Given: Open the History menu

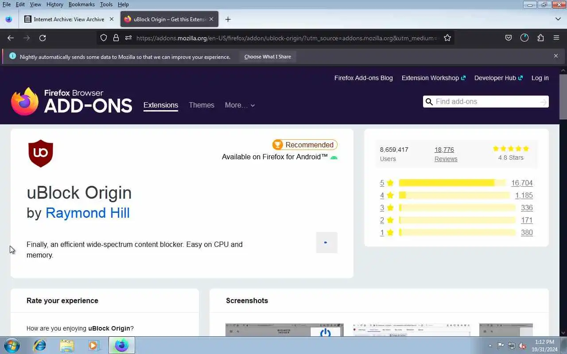Looking at the screenshot, I should 55,4.
